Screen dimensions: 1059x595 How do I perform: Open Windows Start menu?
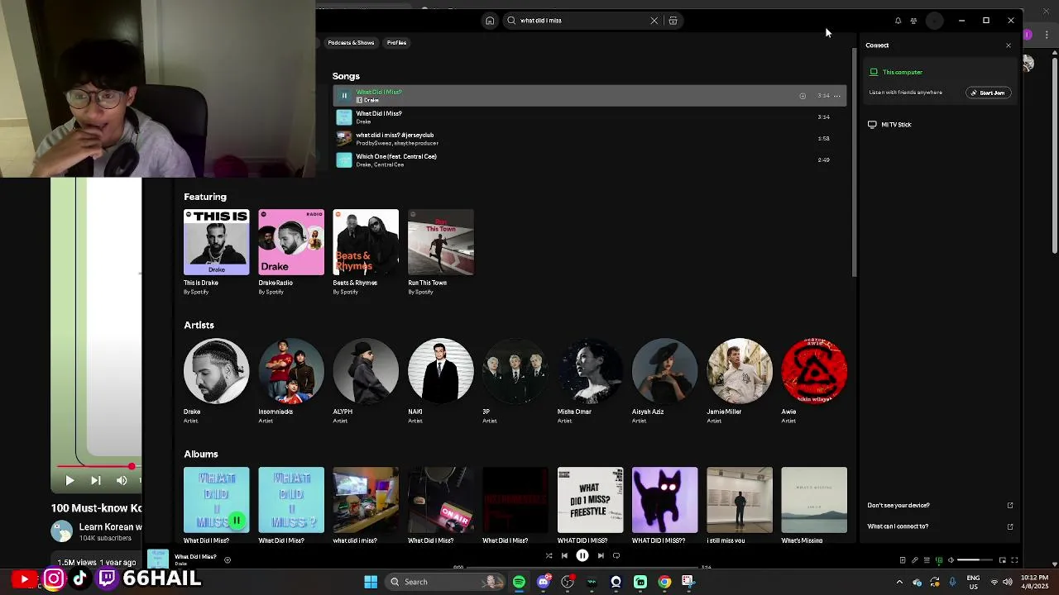point(371,582)
